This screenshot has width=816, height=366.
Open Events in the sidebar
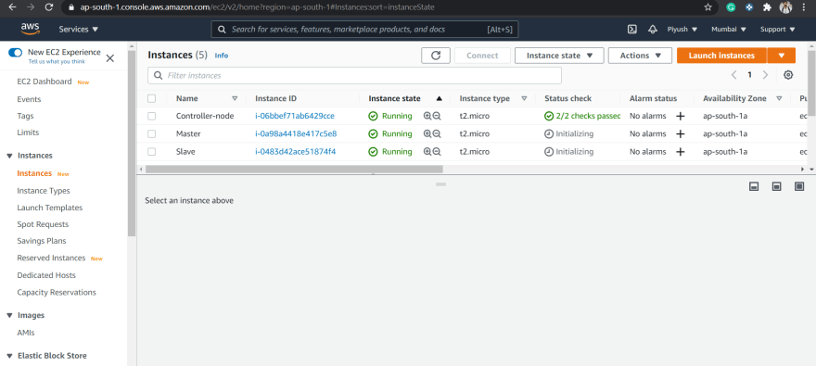[29, 99]
